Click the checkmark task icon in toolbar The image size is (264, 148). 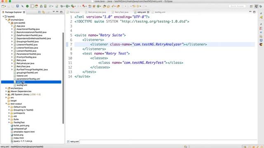point(50,6)
